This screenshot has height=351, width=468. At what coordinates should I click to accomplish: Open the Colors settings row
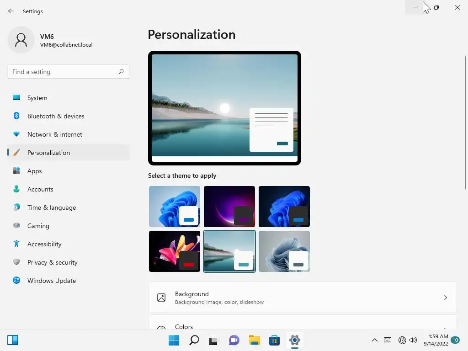point(303,322)
